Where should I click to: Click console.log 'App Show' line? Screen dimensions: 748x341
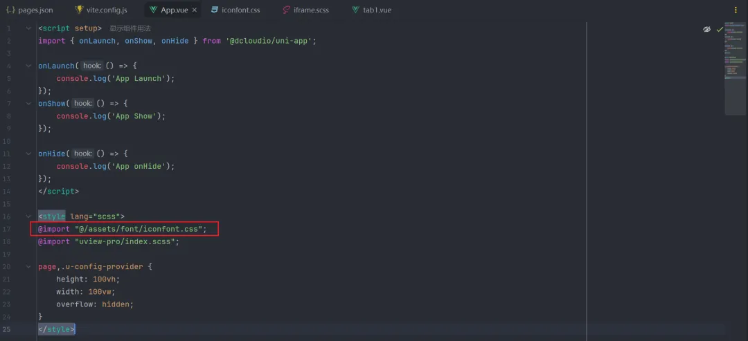(x=111, y=116)
